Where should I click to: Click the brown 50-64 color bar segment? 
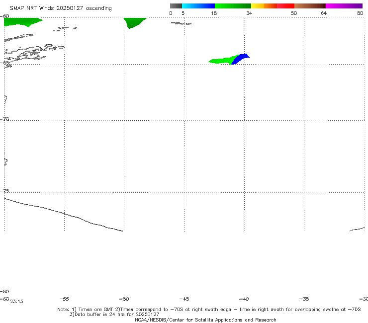(310, 6)
